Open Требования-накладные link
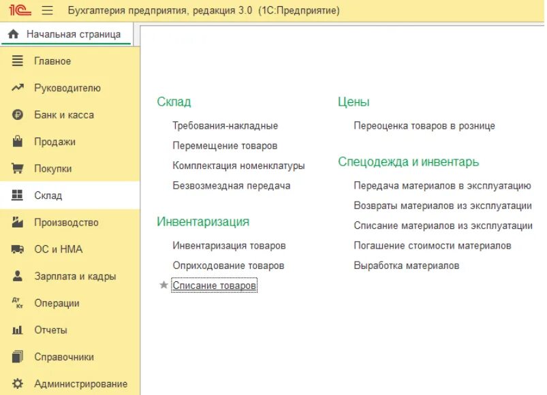Viewport: 547px width, 395px height. pos(225,125)
